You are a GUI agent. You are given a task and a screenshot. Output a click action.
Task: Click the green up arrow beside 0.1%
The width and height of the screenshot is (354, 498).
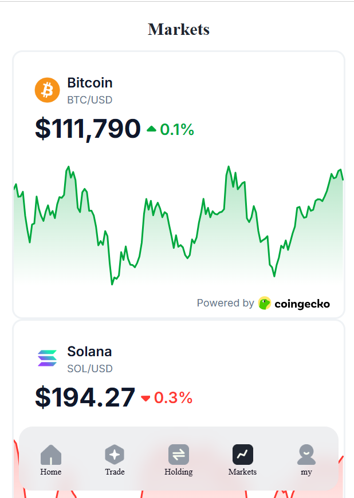pos(152,129)
